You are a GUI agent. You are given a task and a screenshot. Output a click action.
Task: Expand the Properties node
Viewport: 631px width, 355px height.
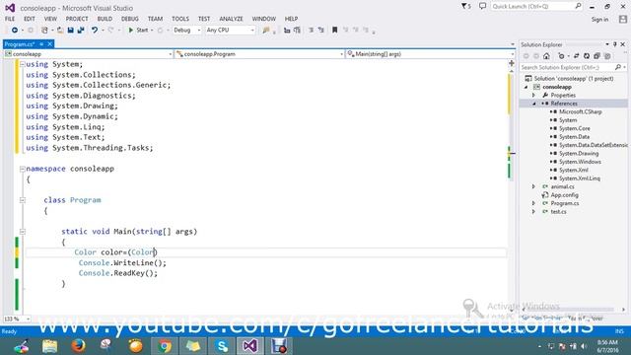tap(534, 96)
